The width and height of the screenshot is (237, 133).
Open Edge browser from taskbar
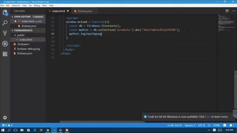(x=35, y=130)
